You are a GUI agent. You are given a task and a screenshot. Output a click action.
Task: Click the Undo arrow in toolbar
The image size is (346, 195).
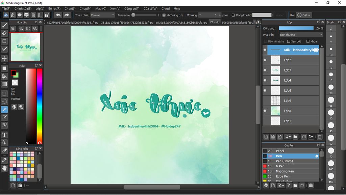click(58, 15)
